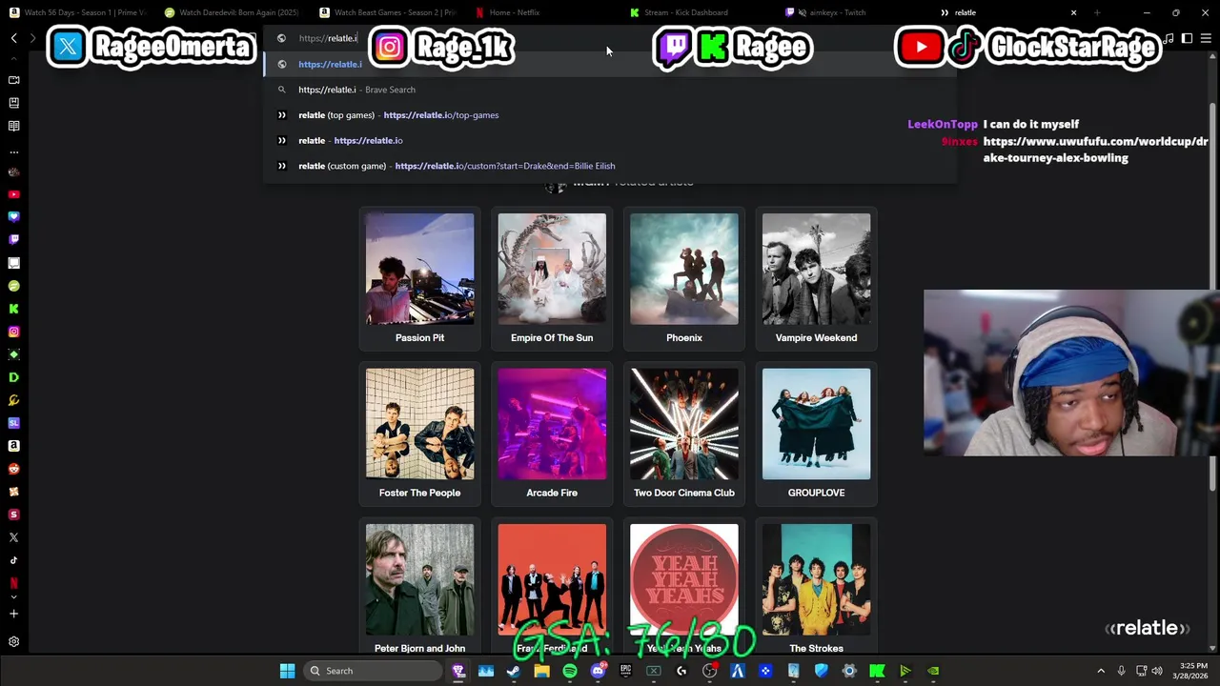The image size is (1220, 686).
Task: Toggle the browser side panel icon
Action: 1187,38
